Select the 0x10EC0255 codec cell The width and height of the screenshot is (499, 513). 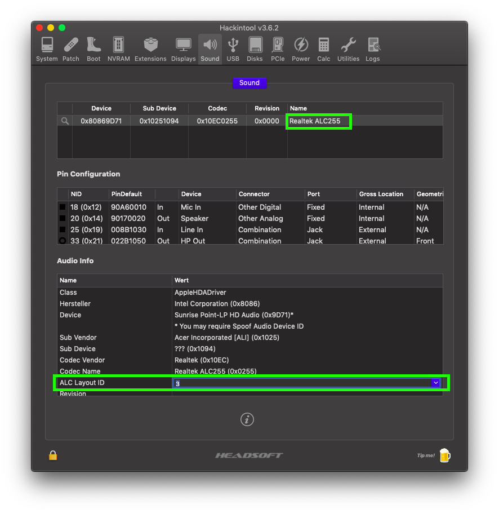217,121
